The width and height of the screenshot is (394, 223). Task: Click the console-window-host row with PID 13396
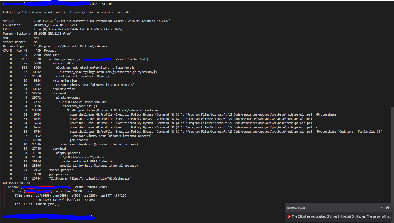(x=74, y=166)
